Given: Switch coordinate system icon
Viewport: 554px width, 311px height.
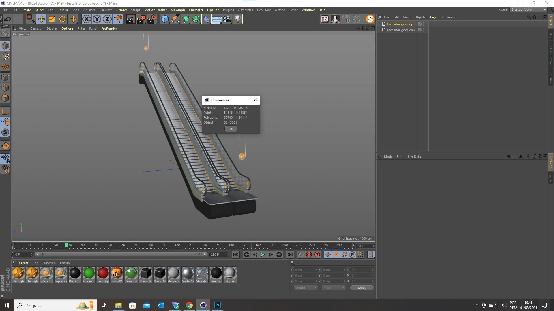Looking at the screenshot, I should click(118, 19).
